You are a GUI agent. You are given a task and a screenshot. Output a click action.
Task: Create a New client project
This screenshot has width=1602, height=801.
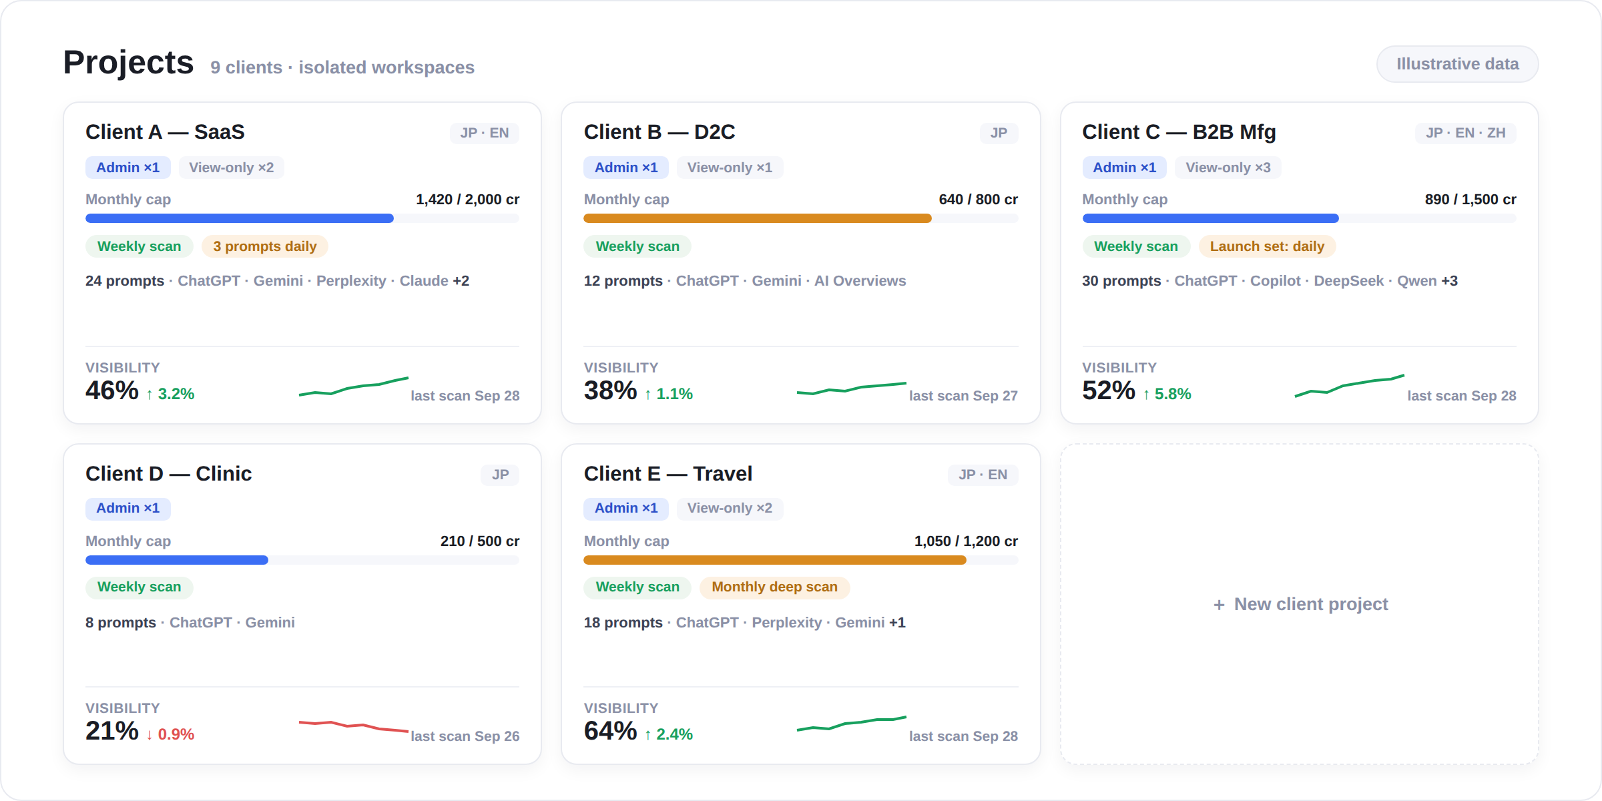pyautogui.click(x=1300, y=604)
